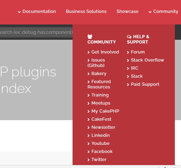Click the chevron arrow beside Stack Overflow
This screenshot has height=168, width=181.
click(128, 60)
